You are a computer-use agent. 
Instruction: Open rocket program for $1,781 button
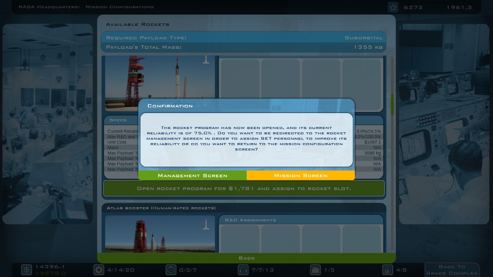pyautogui.click(x=244, y=189)
